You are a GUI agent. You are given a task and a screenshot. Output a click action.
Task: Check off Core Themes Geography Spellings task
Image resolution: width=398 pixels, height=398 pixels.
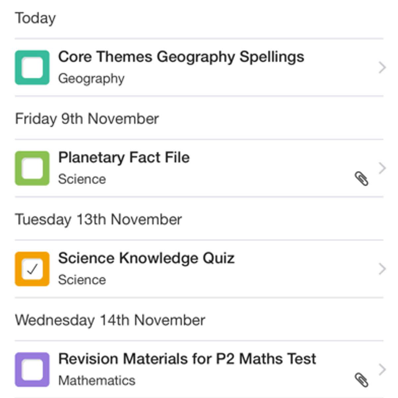pos(32,68)
